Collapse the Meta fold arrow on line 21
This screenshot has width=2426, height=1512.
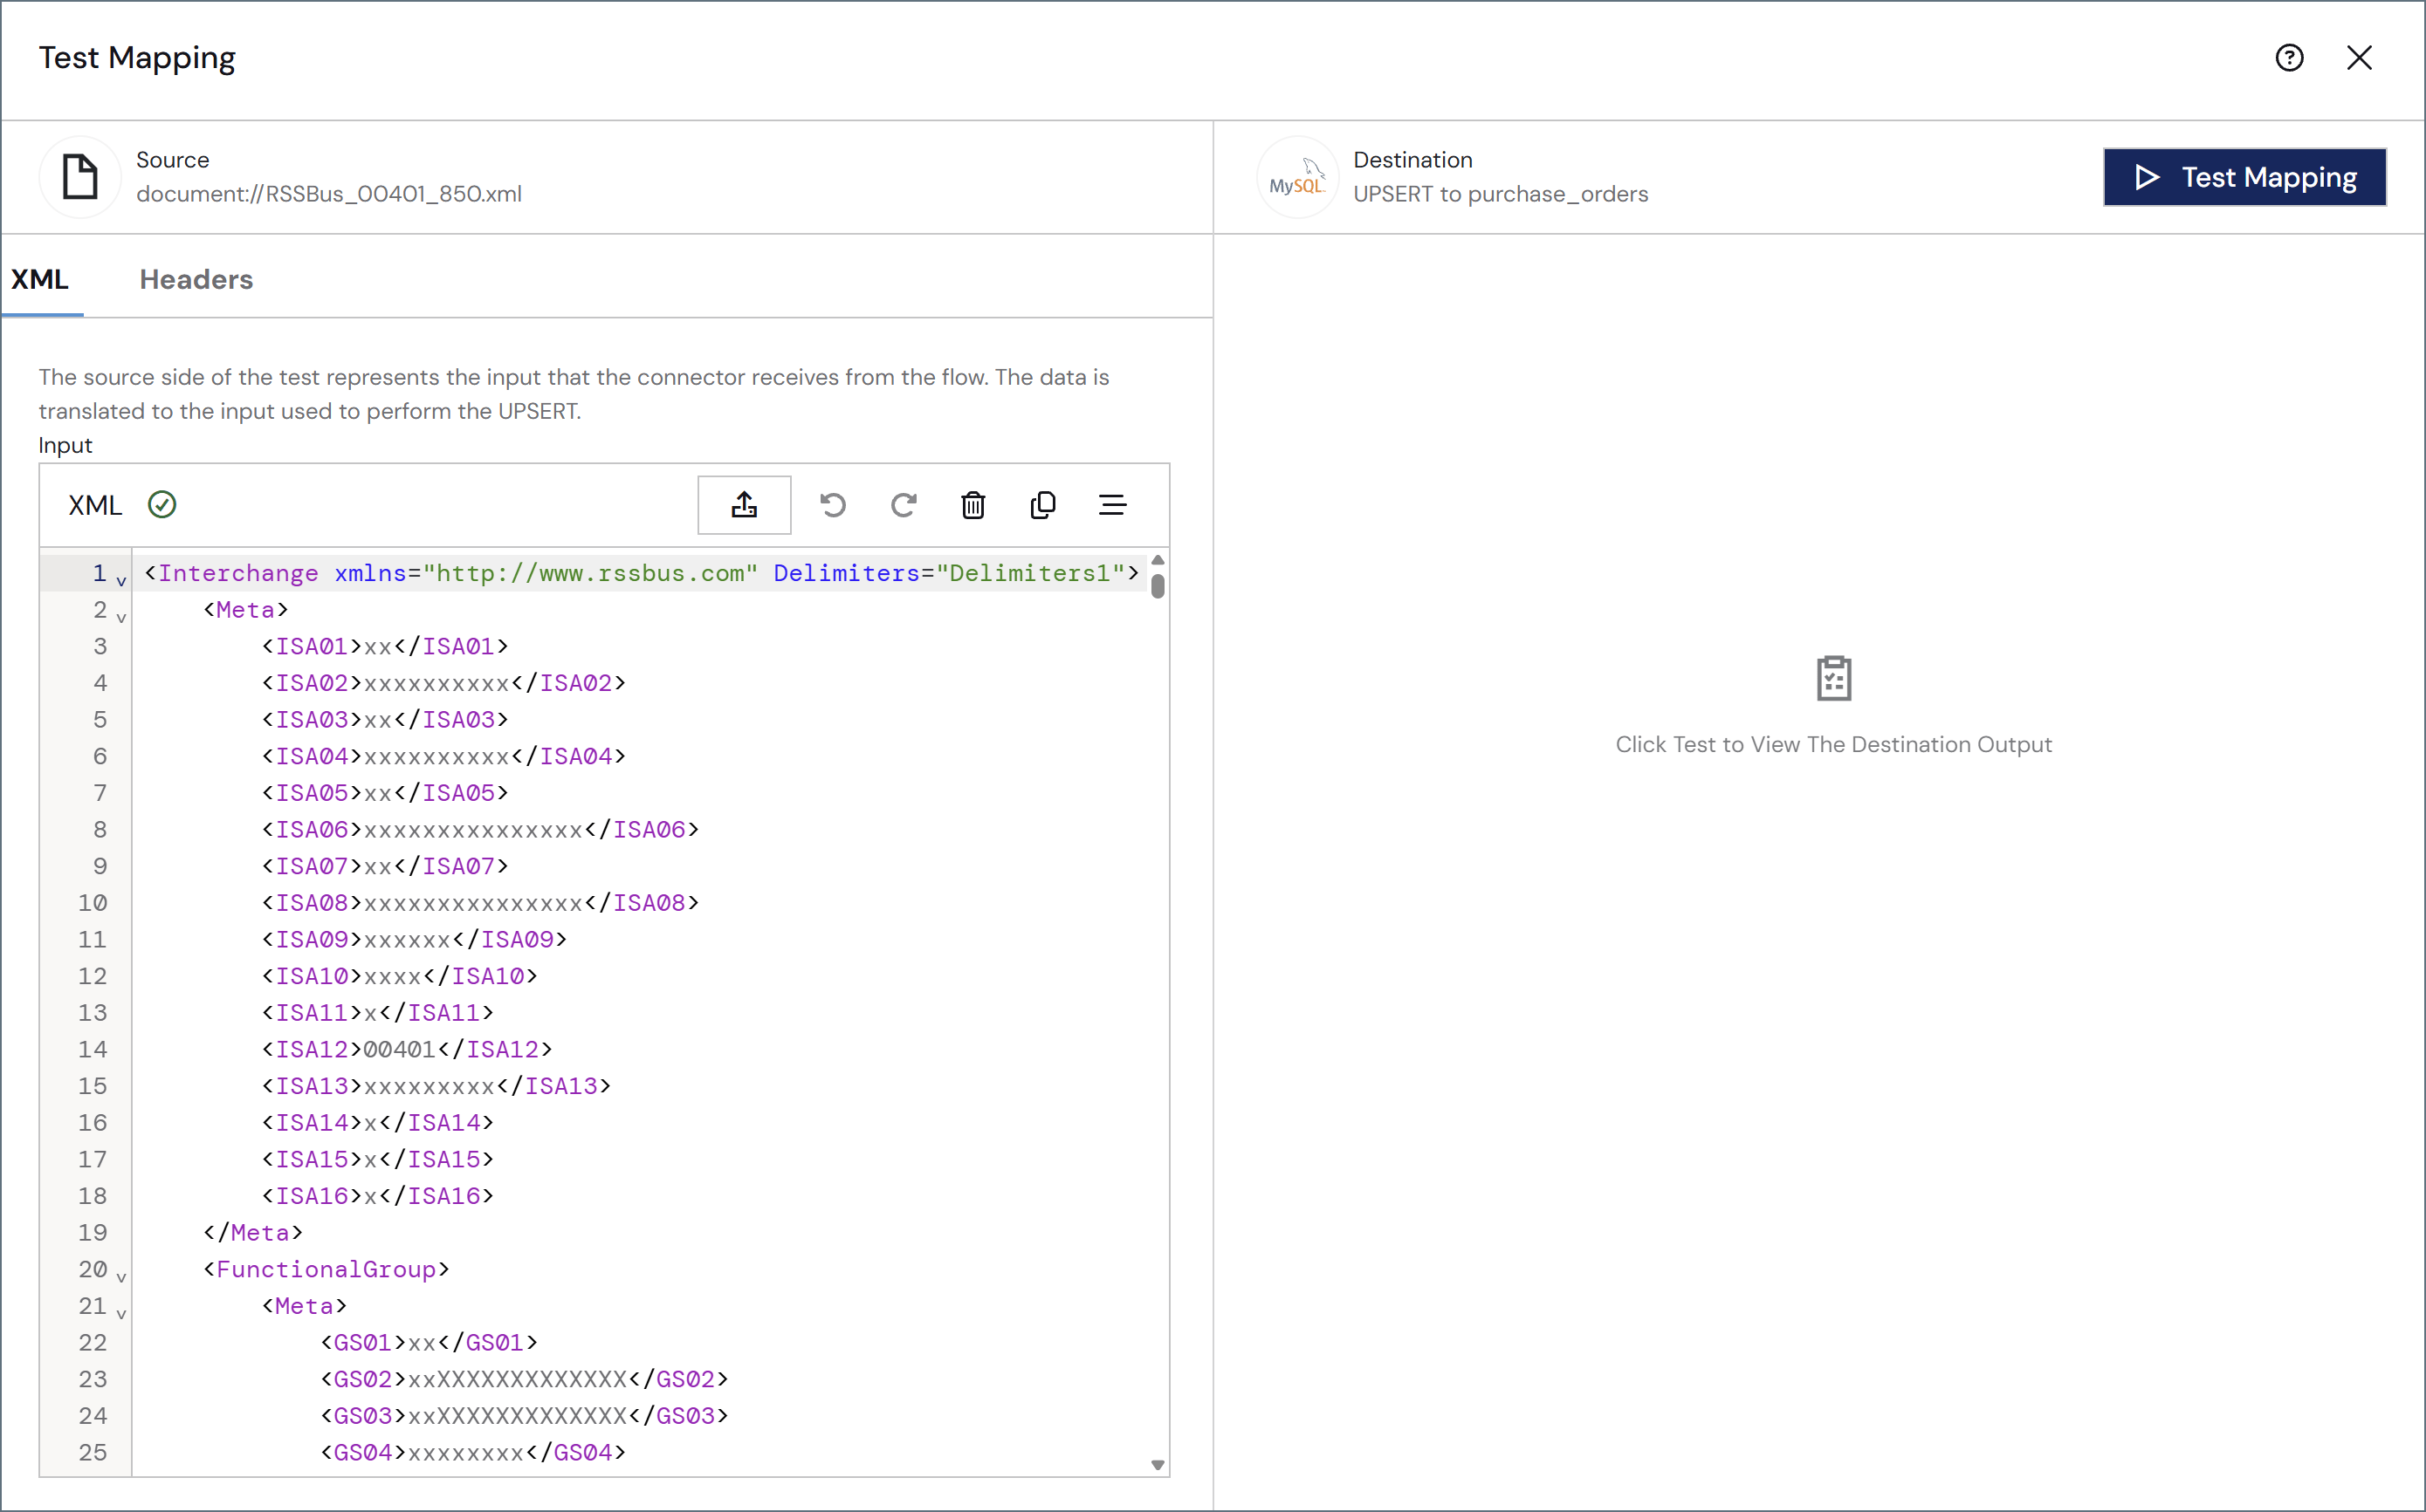pyautogui.click(x=121, y=1313)
